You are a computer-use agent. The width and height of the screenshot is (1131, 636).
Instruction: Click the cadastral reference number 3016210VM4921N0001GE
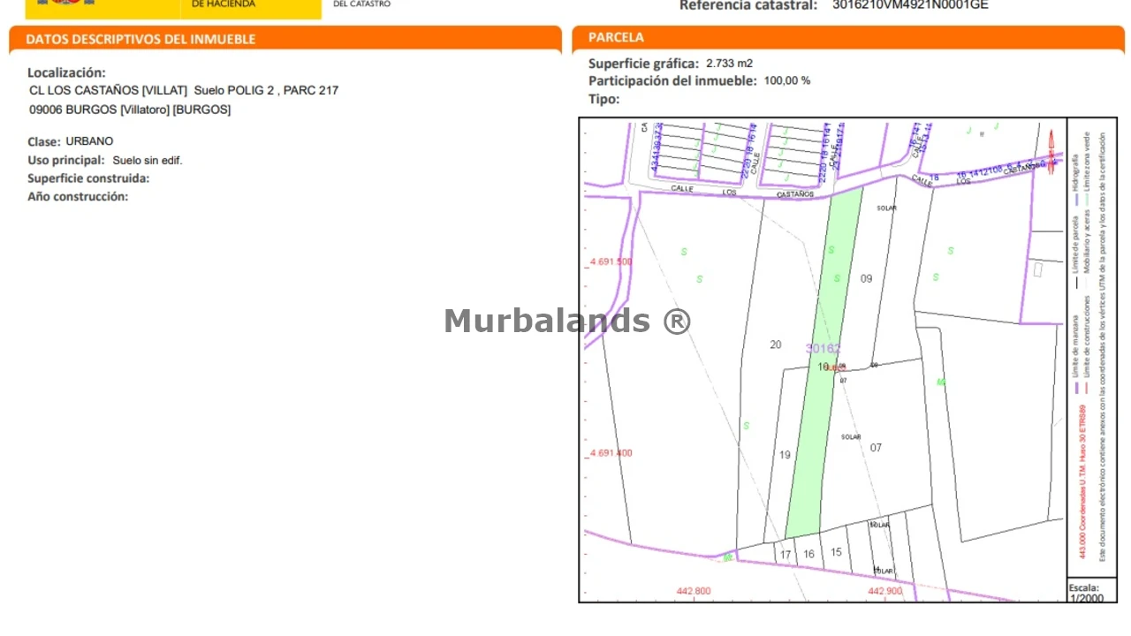pos(910,5)
